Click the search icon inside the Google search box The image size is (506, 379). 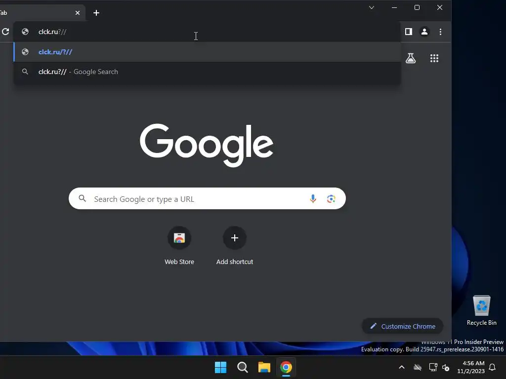[x=83, y=198]
